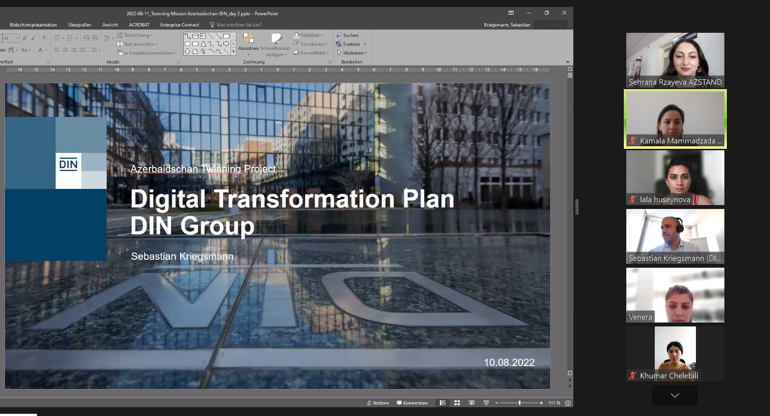Zoom out with the minus button

pos(497,403)
